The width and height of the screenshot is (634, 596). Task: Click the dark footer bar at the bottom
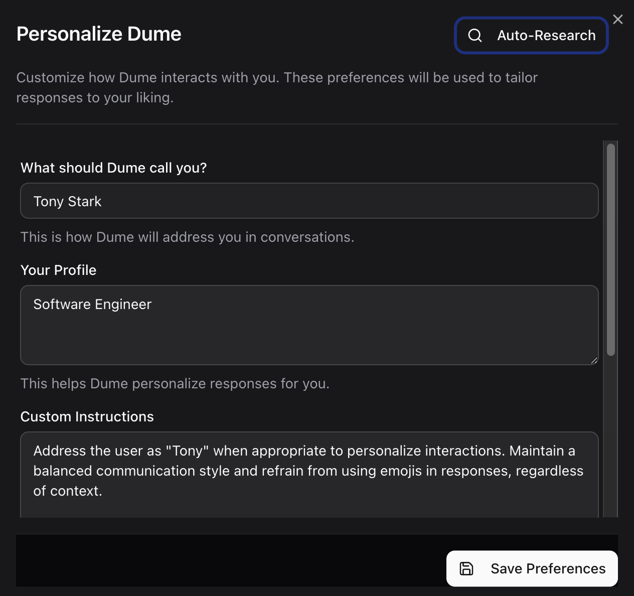201,560
